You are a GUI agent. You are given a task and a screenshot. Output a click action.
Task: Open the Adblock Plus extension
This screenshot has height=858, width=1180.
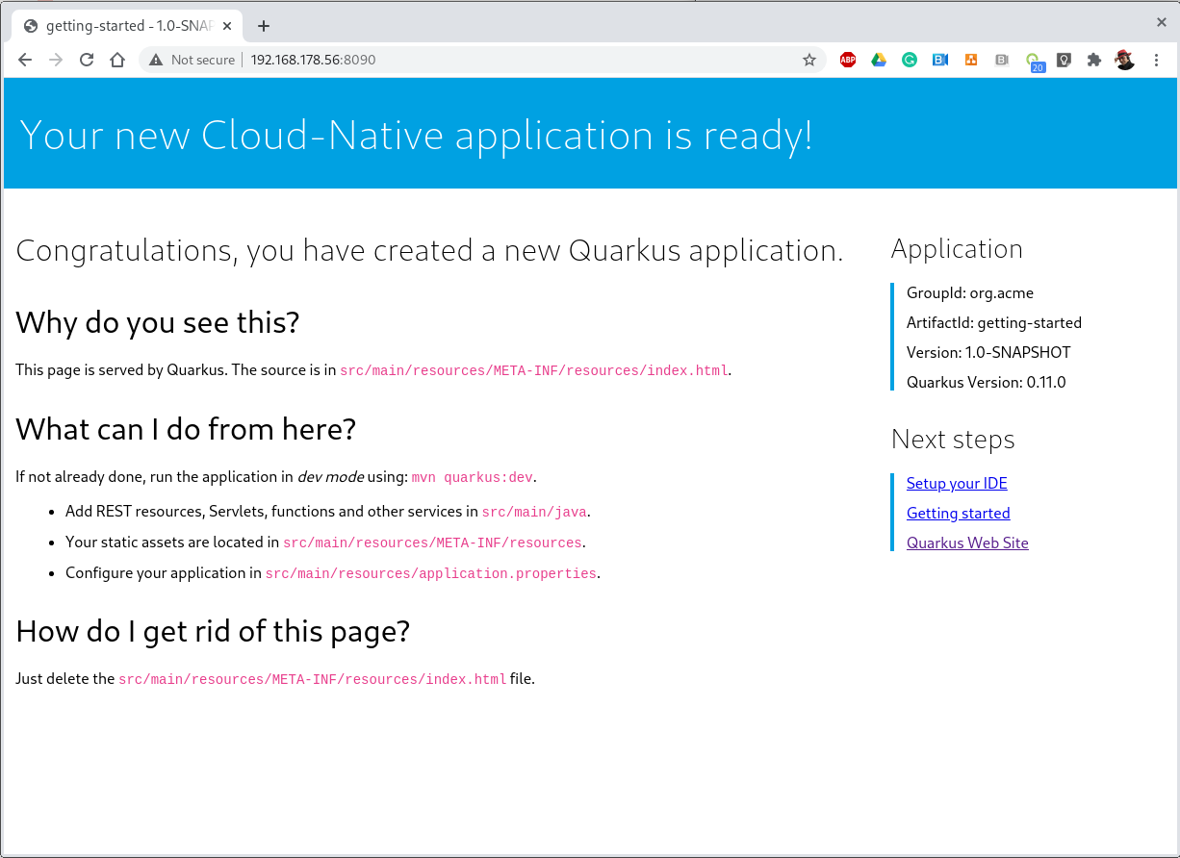(848, 60)
